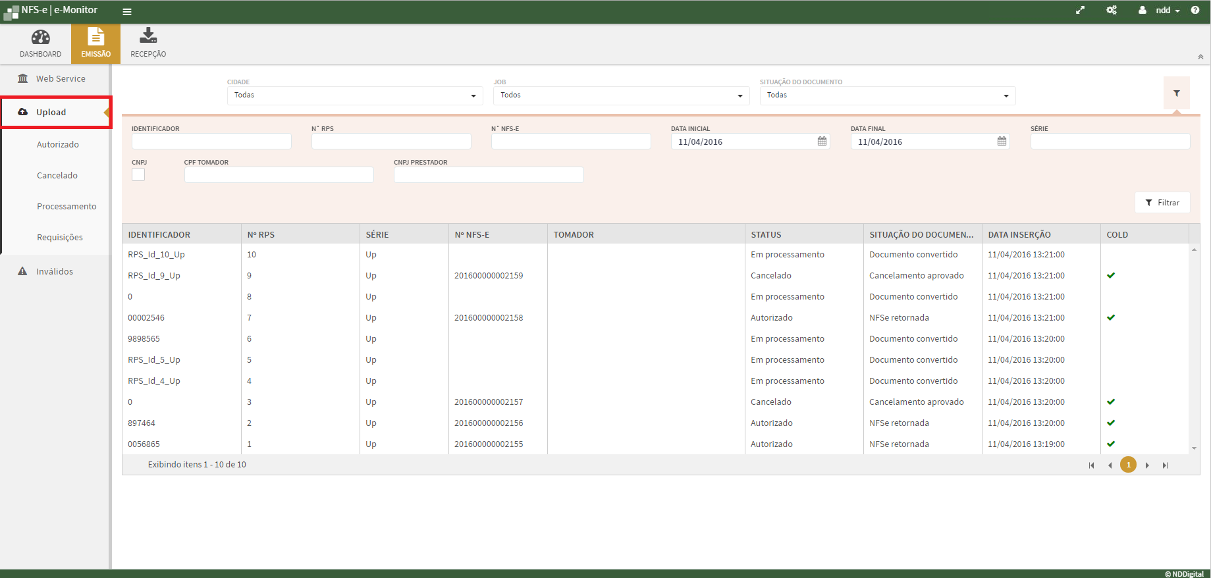Open Situação do Documento dropdown
This screenshot has width=1211, height=578.
point(887,95)
